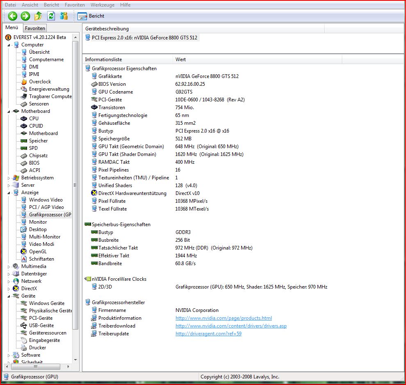Open the Datei menu
The height and width of the screenshot is (385, 406).
[x=10, y=5]
